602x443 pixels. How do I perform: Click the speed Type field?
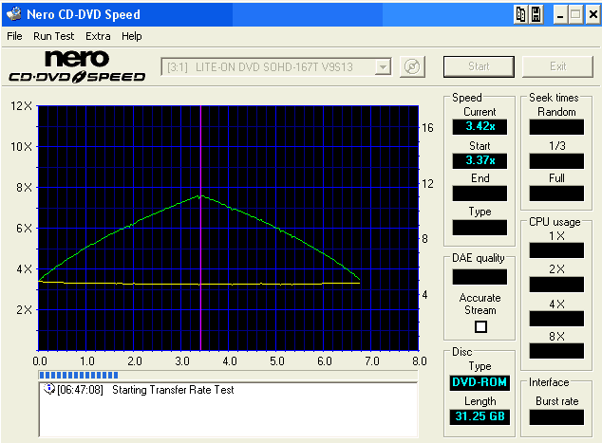pyautogui.click(x=480, y=228)
